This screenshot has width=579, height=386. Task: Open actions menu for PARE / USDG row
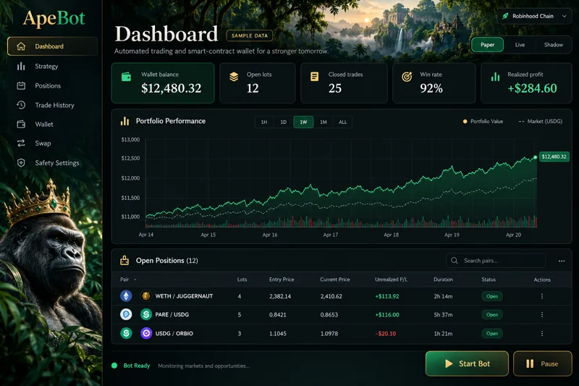point(541,315)
